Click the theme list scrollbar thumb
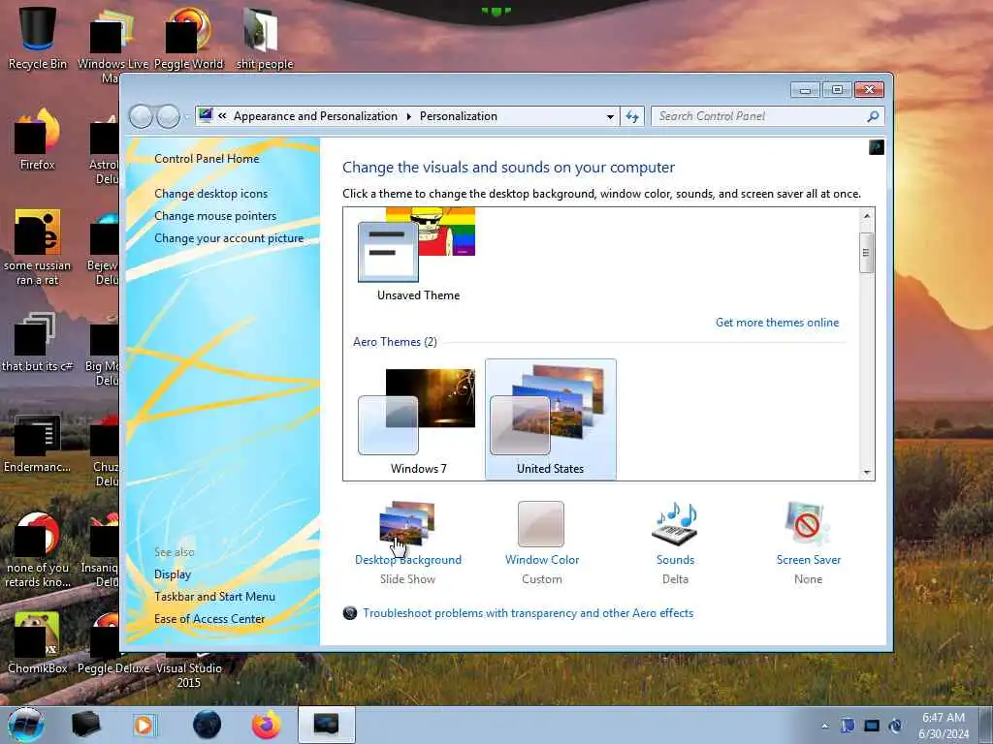The width and height of the screenshot is (993, 744). 866,253
